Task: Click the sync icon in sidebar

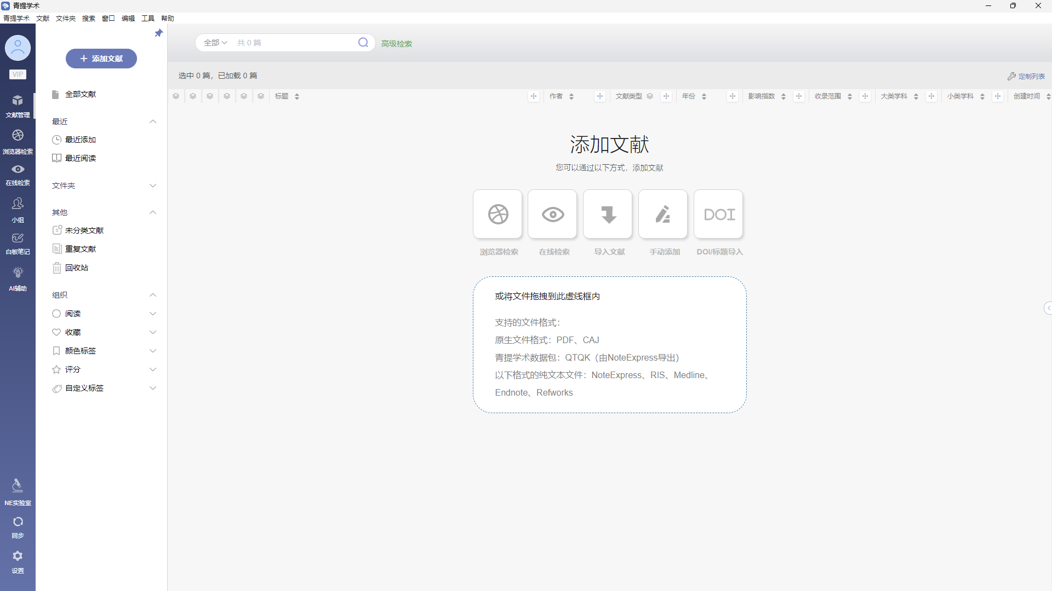Action: pyautogui.click(x=18, y=526)
